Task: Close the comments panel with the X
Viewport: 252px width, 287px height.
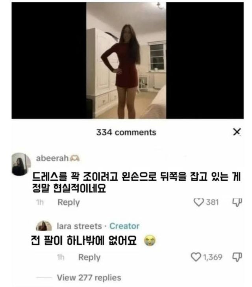Action: [x=237, y=132]
